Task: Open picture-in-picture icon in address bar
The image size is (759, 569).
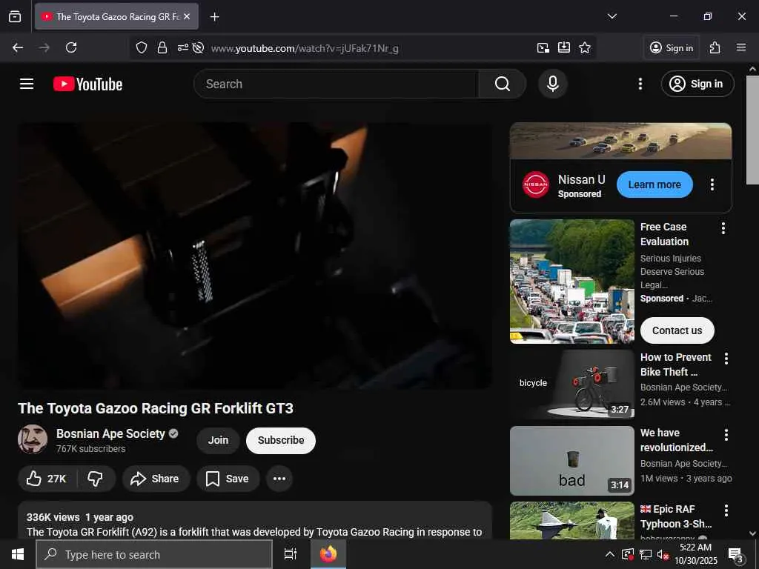Action: (x=543, y=47)
